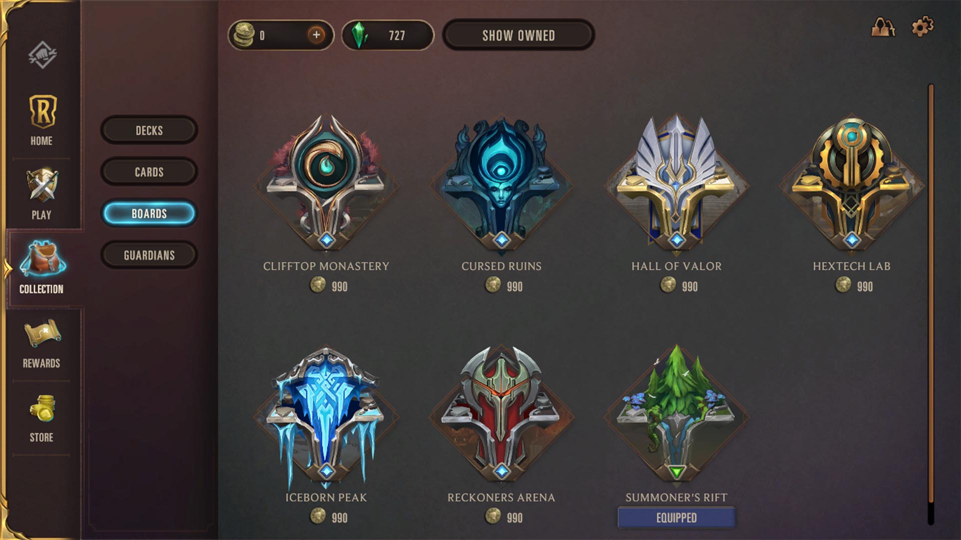Open the Store coins icon
961x540 pixels.
tap(42, 409)
